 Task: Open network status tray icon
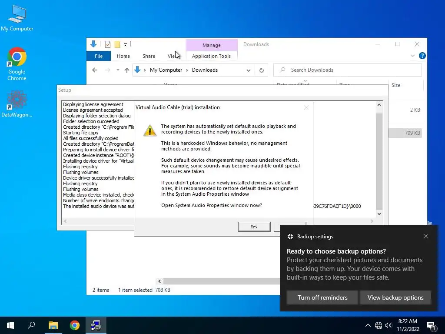tap(379, 325)
